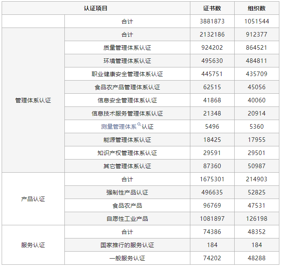
Task: Select the 服务认证 category cell
Action: click(33, 245)
